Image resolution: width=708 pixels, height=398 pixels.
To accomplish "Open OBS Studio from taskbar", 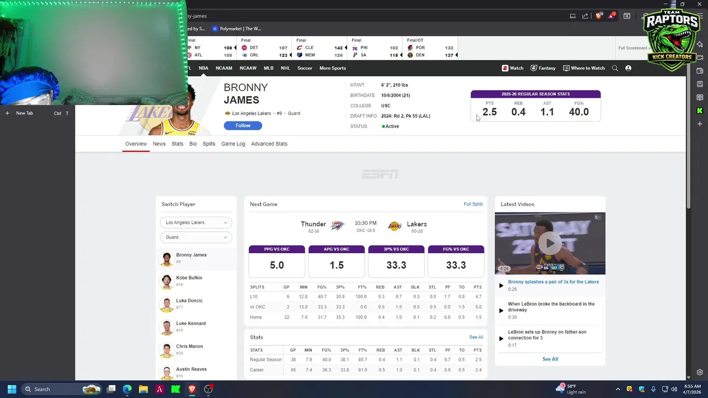I will click(x=208, y=389).
